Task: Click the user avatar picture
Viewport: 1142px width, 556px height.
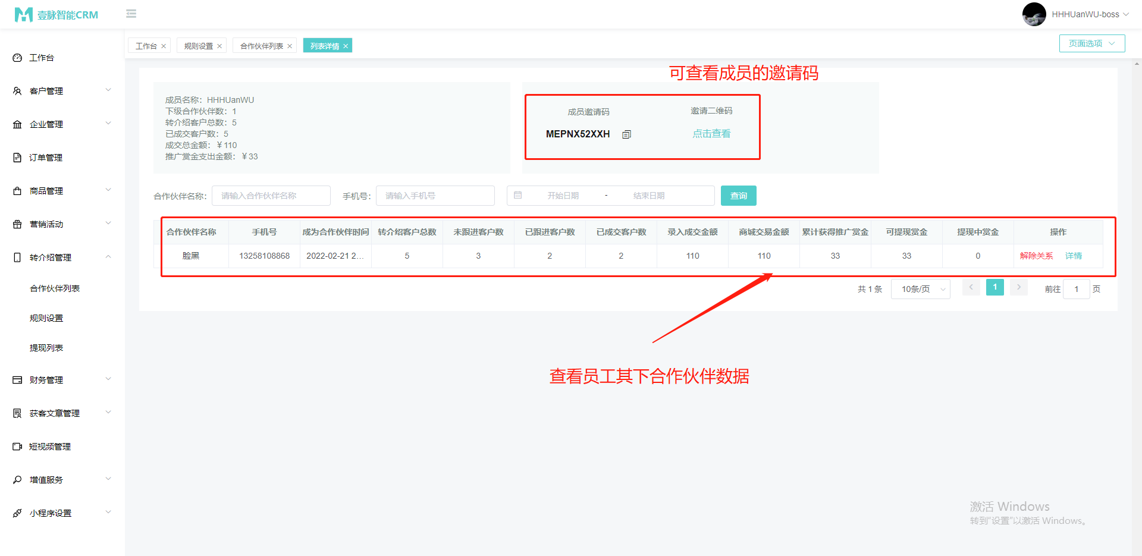Action: click(1034, 14)
